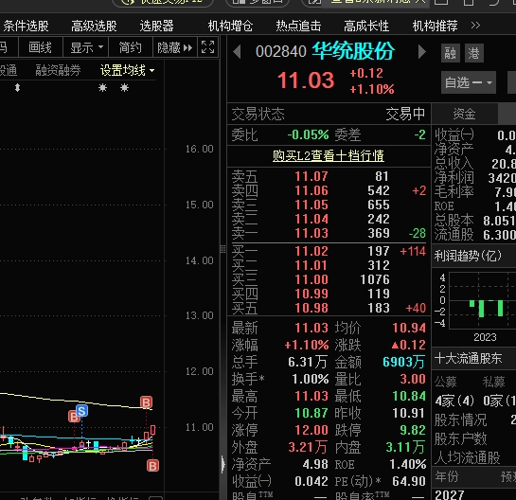516x500 pixels.
Task: Click the stock name 华统股份
Action: 353,51
